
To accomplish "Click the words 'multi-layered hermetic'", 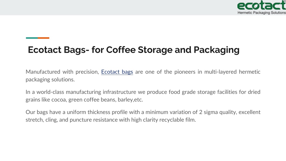I will (232, 72).
